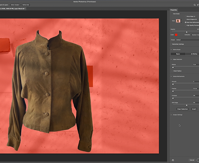
Task: Open the Indicates Masked Areas dropdown
Action: (195, 35)
